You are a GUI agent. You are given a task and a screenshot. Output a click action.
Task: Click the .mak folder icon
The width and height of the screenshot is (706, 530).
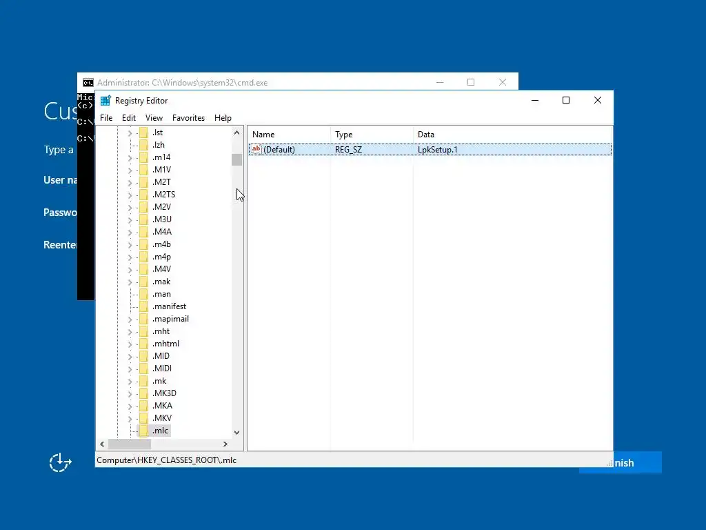(143, 282)
